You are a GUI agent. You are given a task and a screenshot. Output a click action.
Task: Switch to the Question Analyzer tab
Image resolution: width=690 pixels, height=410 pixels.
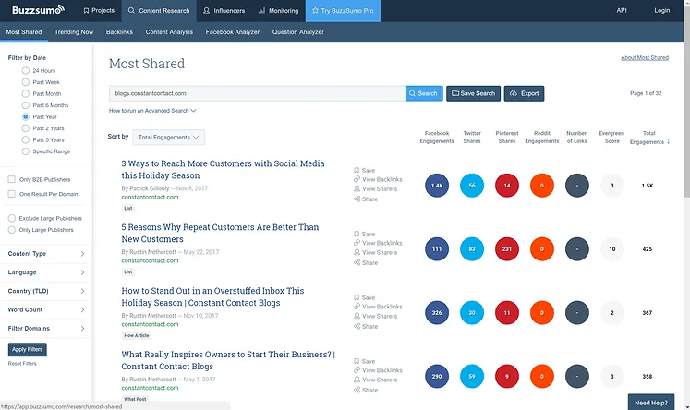click(x=298, y=32)
